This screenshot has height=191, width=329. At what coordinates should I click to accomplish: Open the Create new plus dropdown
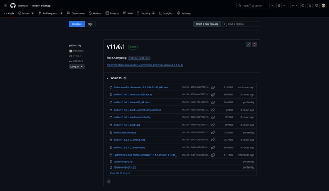click(295, 6)
